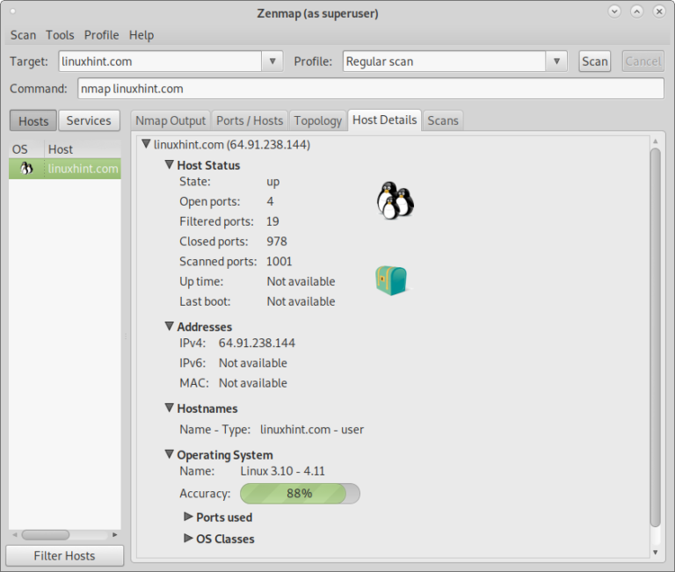Select the Profile Regular scan field
The image size is (675, 572).
[445, 62]
